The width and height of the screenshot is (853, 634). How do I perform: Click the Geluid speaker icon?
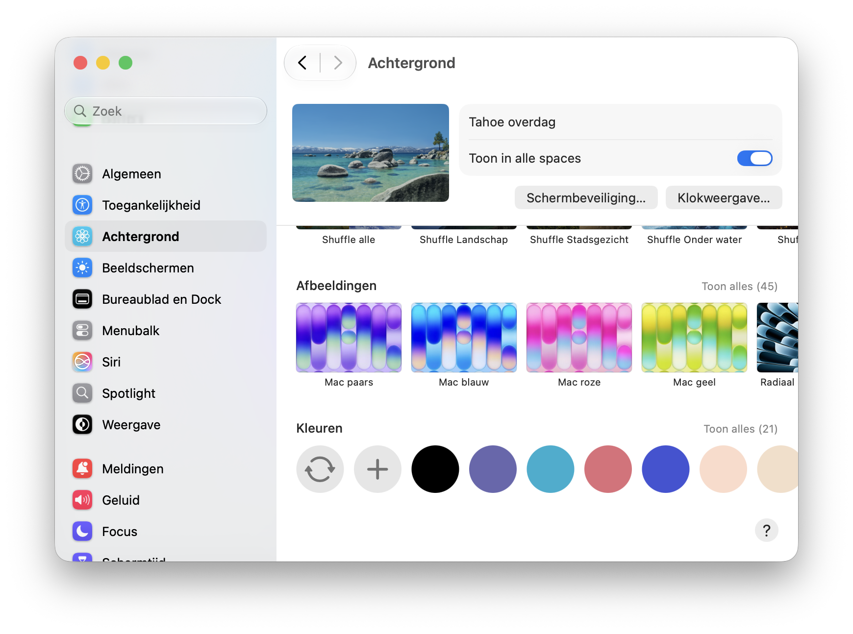(x=82, y=500)
